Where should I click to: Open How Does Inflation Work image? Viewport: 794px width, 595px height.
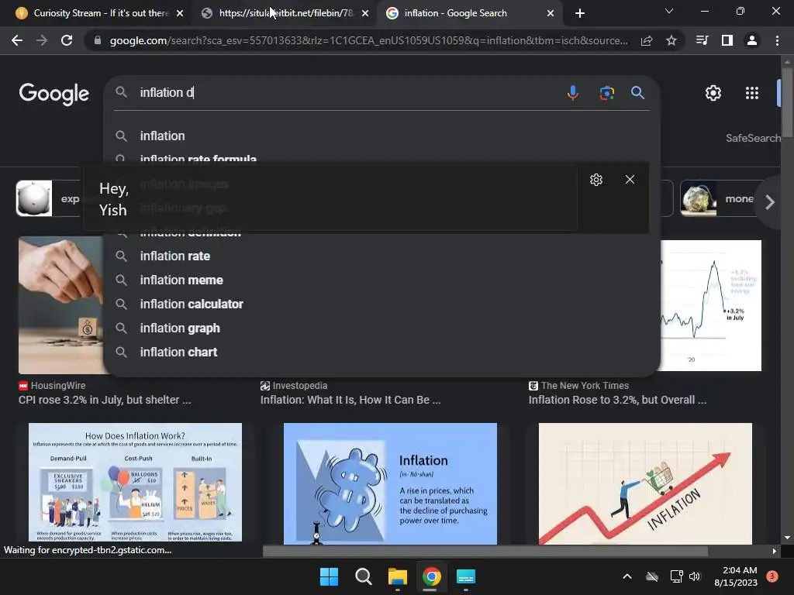pyautogui.click(x=135, y=483)
